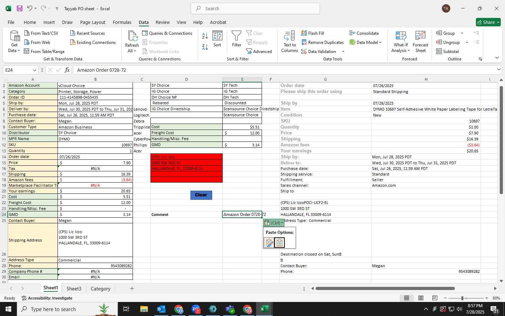Launch Text to Columns wizard
505x316 pixels.
click(x=290, y=41)
